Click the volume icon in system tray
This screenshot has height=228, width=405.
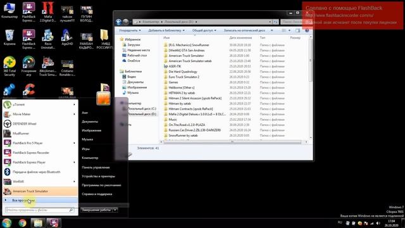pyautogui.click(x=378, y=223)
